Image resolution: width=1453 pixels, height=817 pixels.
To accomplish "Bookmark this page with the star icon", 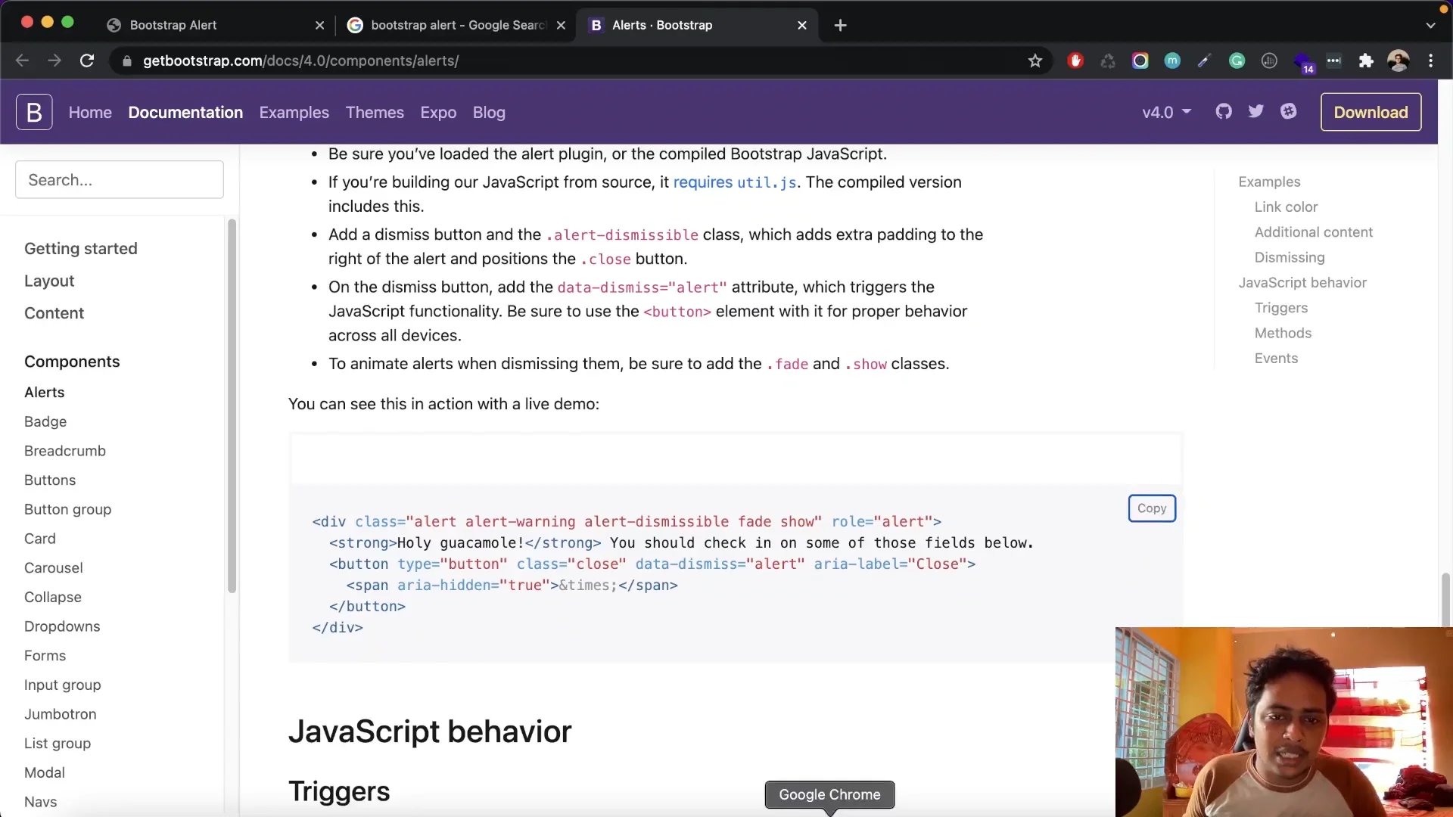I will [x=1035, y=61].
